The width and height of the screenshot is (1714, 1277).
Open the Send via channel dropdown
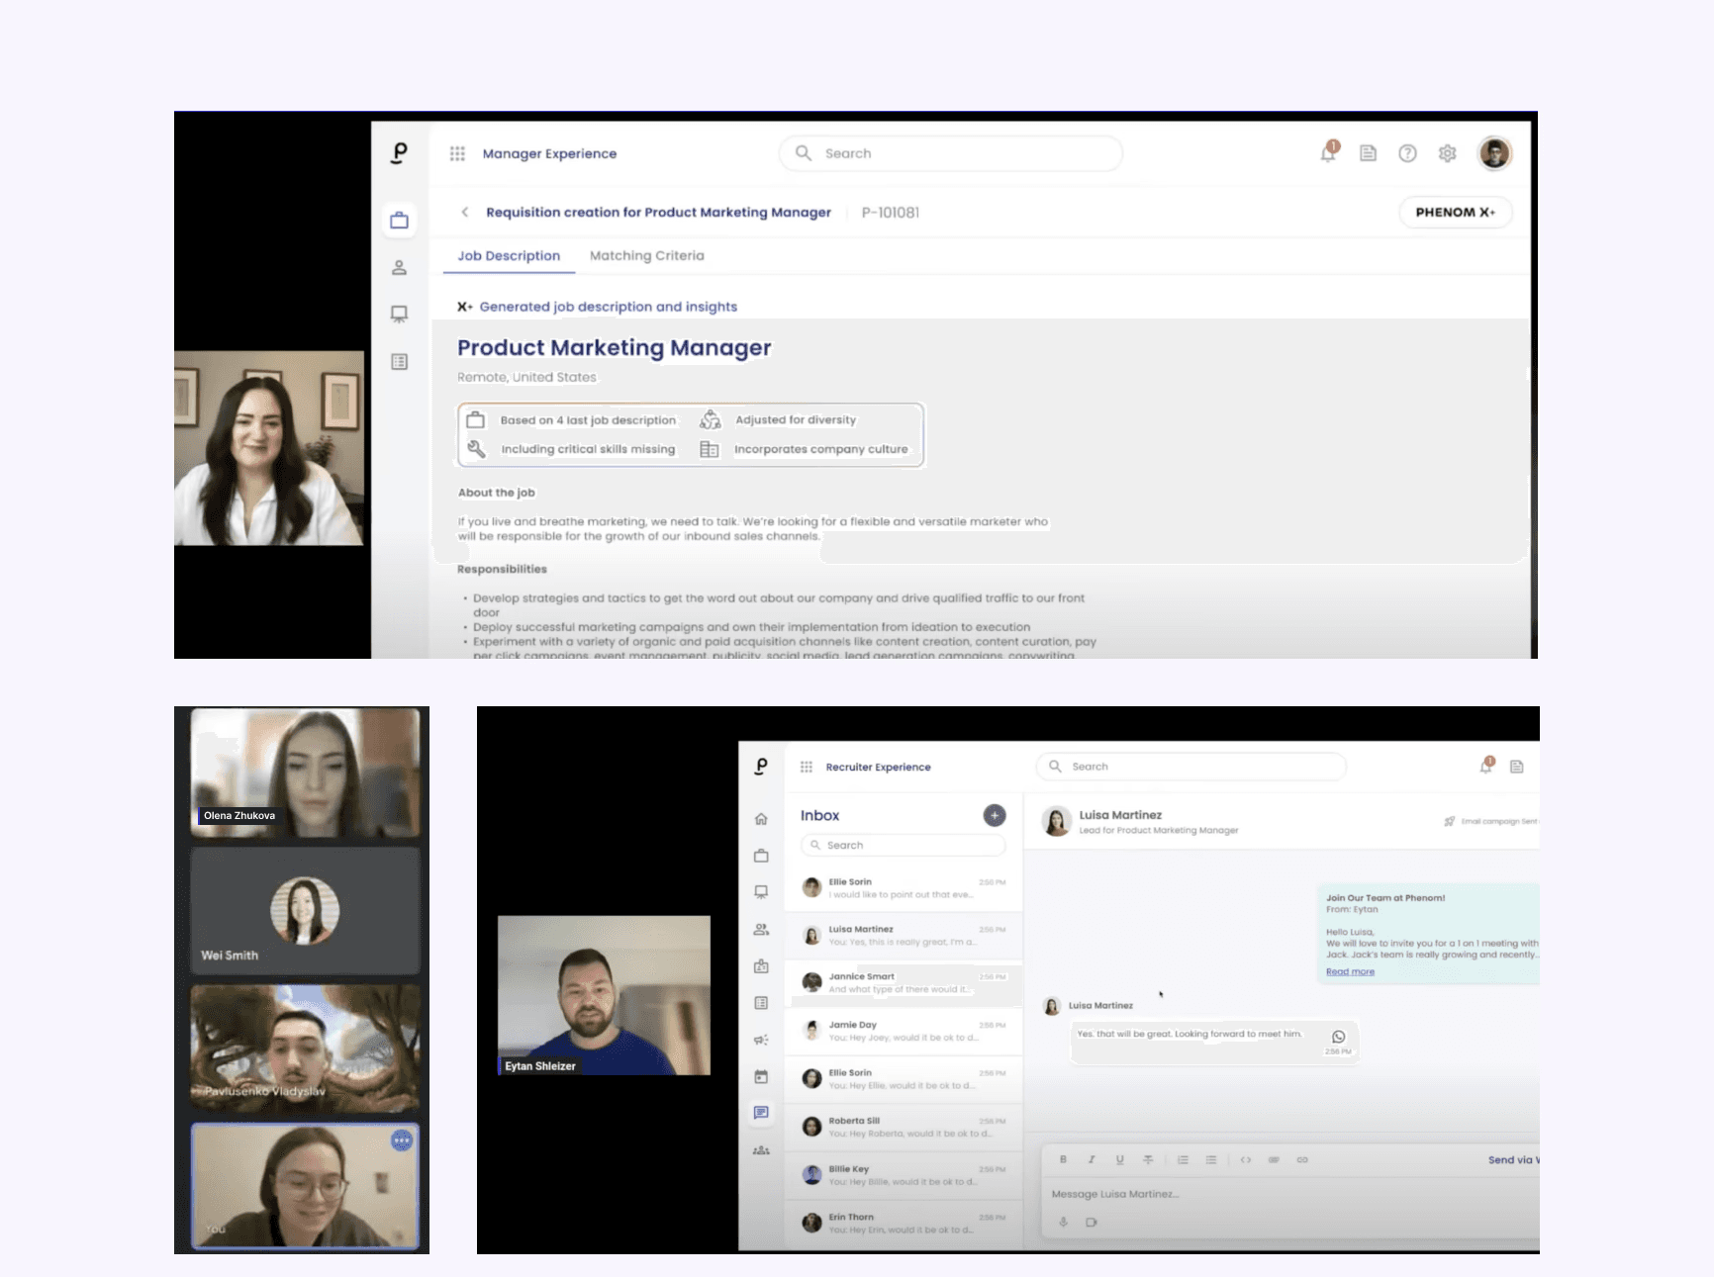click(1513, 1159)
